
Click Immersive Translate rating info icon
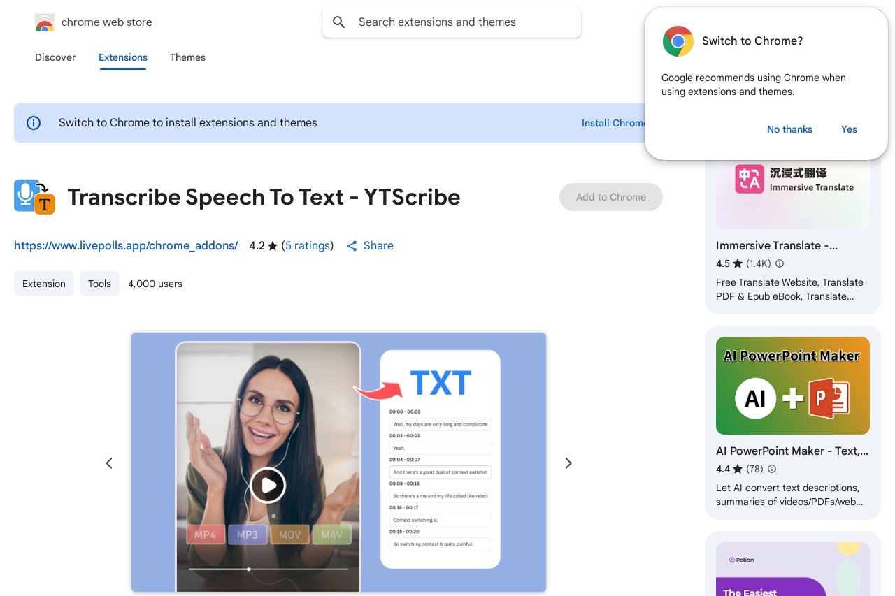click(780, 263)
